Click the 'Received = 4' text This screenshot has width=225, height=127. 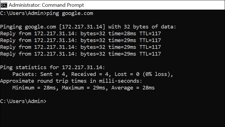[90, 74]
